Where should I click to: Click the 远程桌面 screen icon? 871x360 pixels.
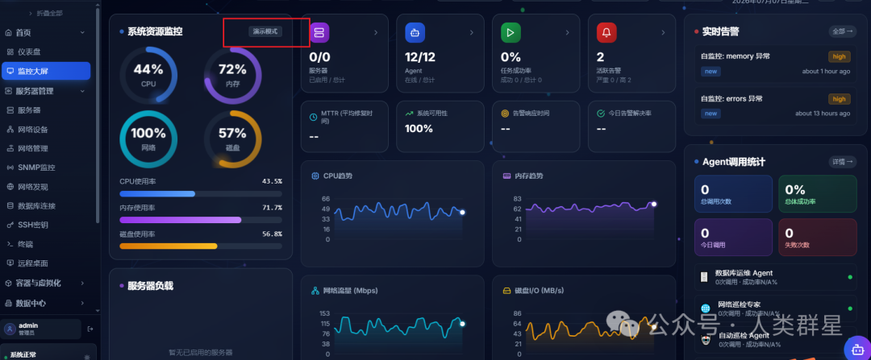[10, 263]
